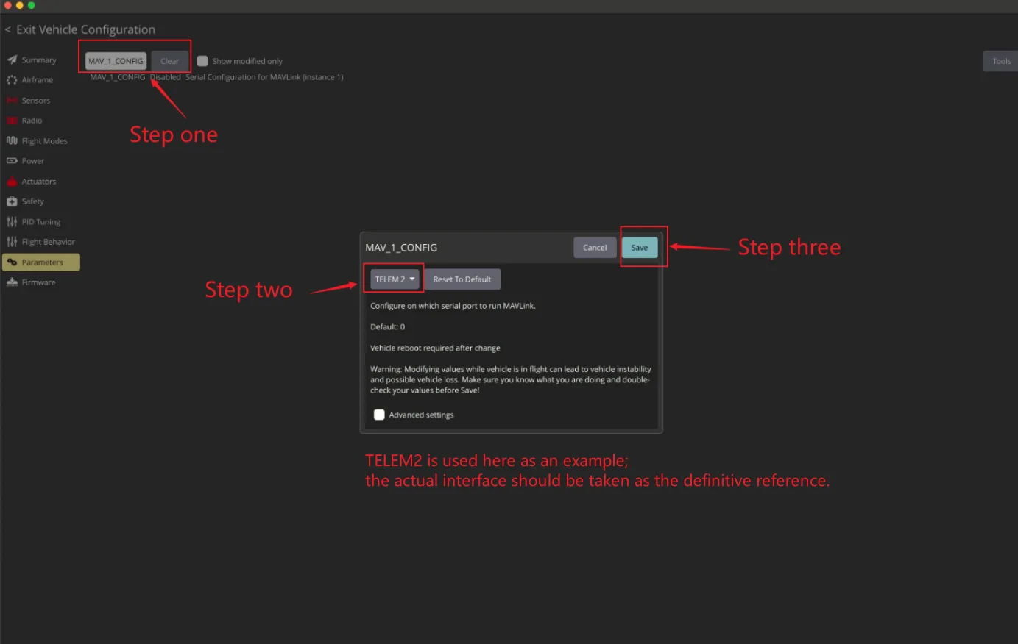The image size is (1018, 644).
Task: Open Flight Modes icon in sidebar
Action: pyautogui.click(x=12, y=140)
